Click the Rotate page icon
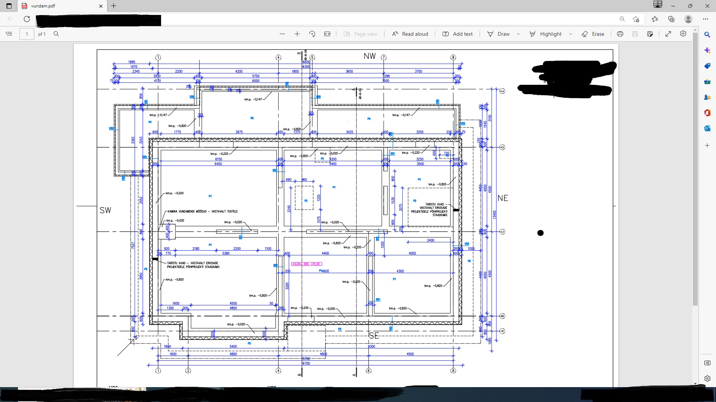The image size is (716, 402). pos(312,34)
